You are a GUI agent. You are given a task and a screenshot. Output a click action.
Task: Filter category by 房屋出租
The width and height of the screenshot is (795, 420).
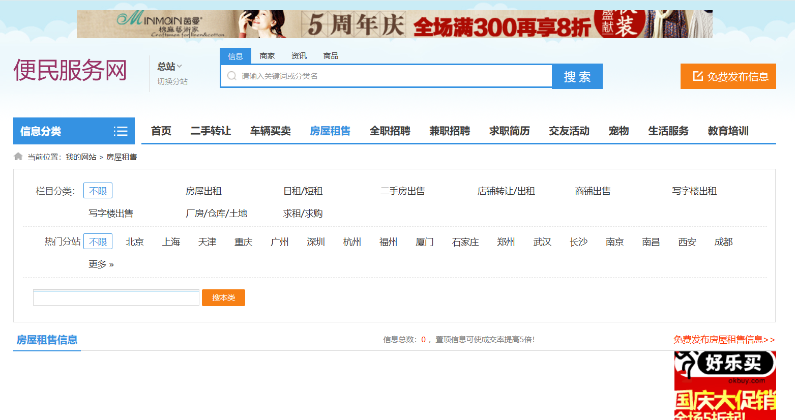[203, 191]
